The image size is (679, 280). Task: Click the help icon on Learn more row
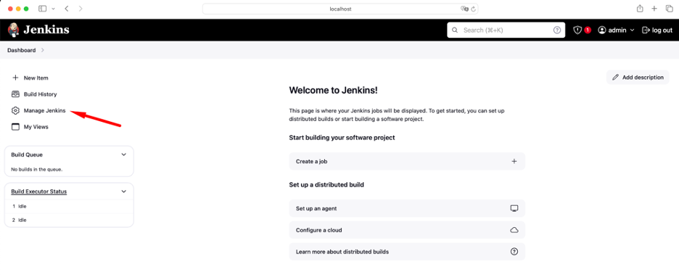(514, 252)
